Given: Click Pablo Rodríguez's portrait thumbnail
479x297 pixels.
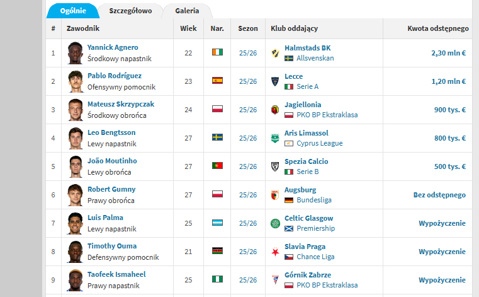Looking at the screenshot, I should click(76, 81).
